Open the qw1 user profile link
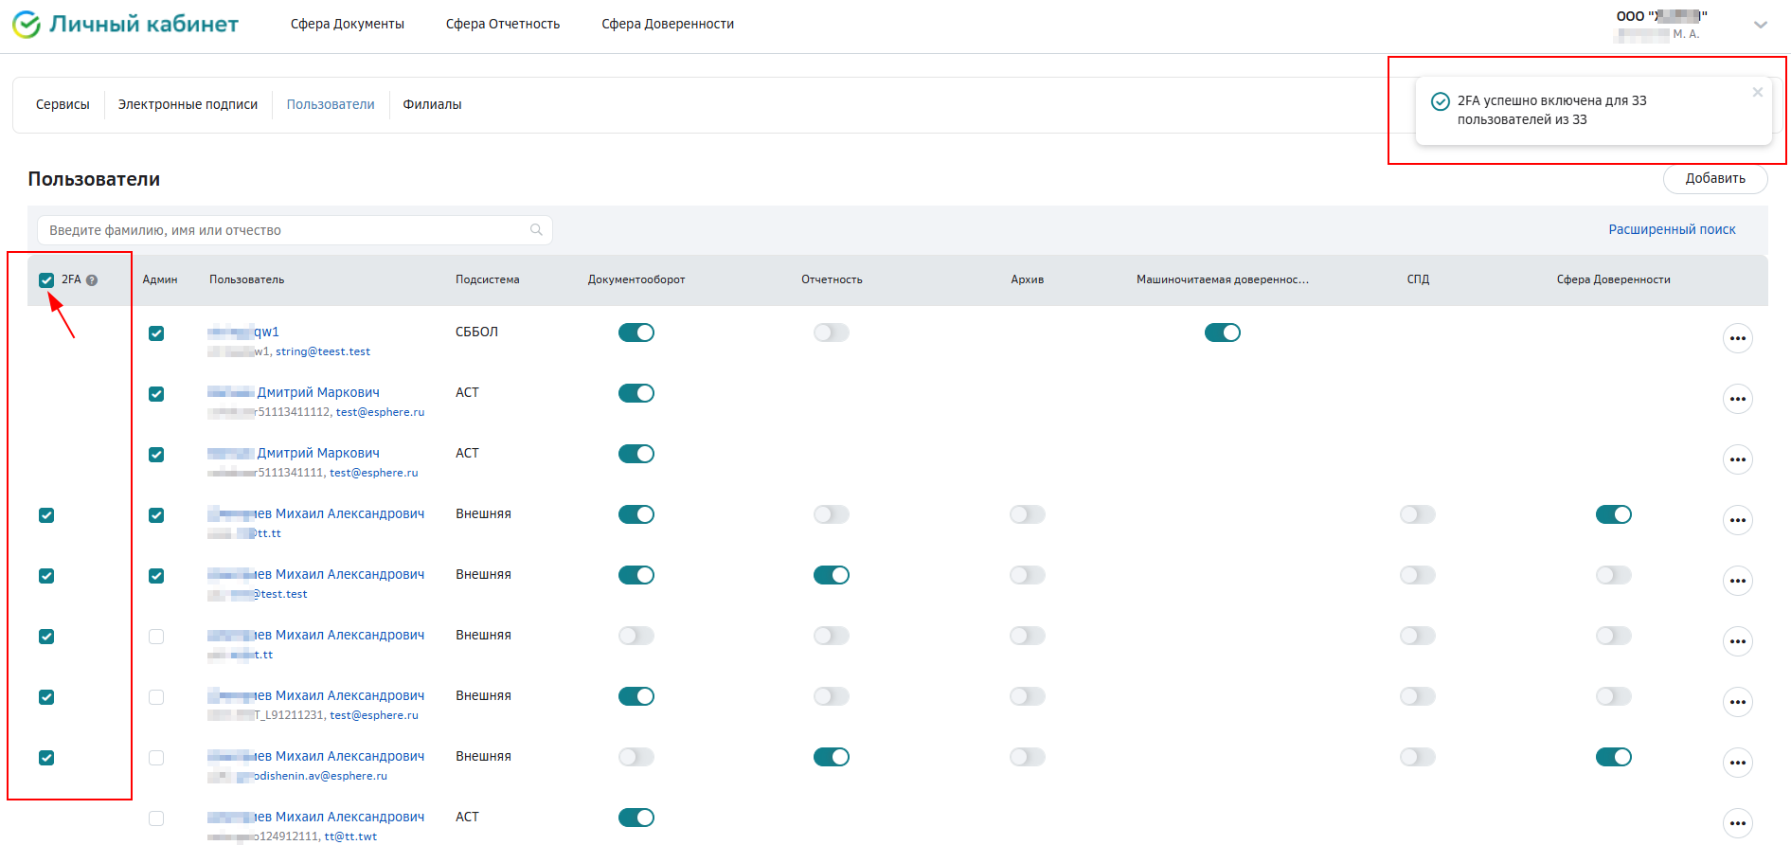Viewport: 1791px width, 845px height. pos(243,333)
